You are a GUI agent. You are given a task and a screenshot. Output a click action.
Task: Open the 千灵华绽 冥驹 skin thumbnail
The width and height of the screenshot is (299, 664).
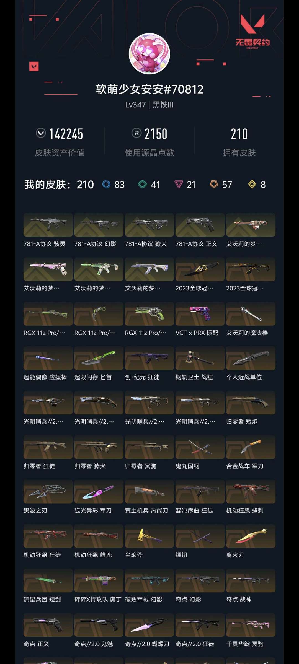251,625
